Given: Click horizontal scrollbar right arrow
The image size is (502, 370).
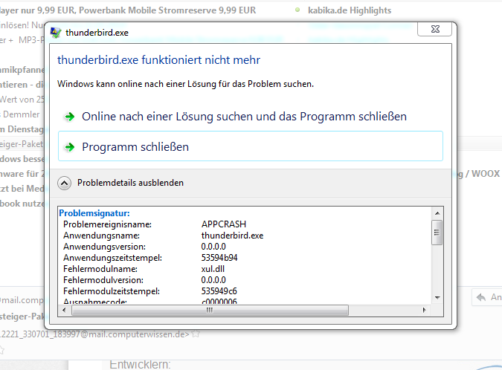Looking at the screenshot, I should [424, 310].
